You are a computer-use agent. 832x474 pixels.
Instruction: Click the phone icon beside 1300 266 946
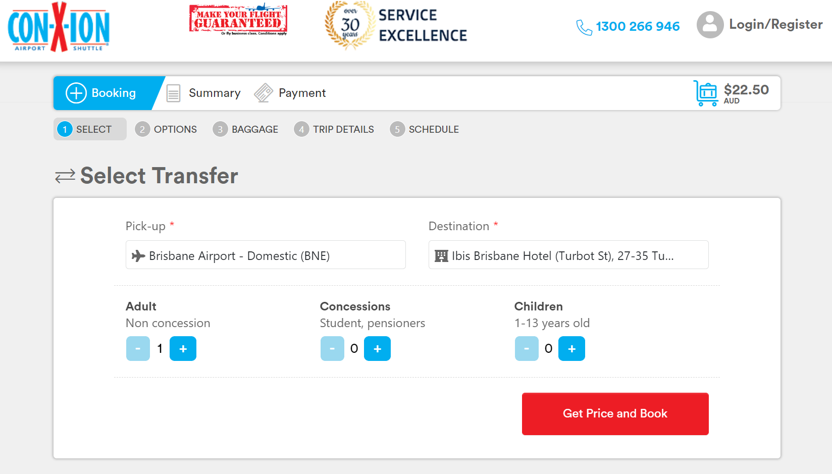[x=584, y=27]
